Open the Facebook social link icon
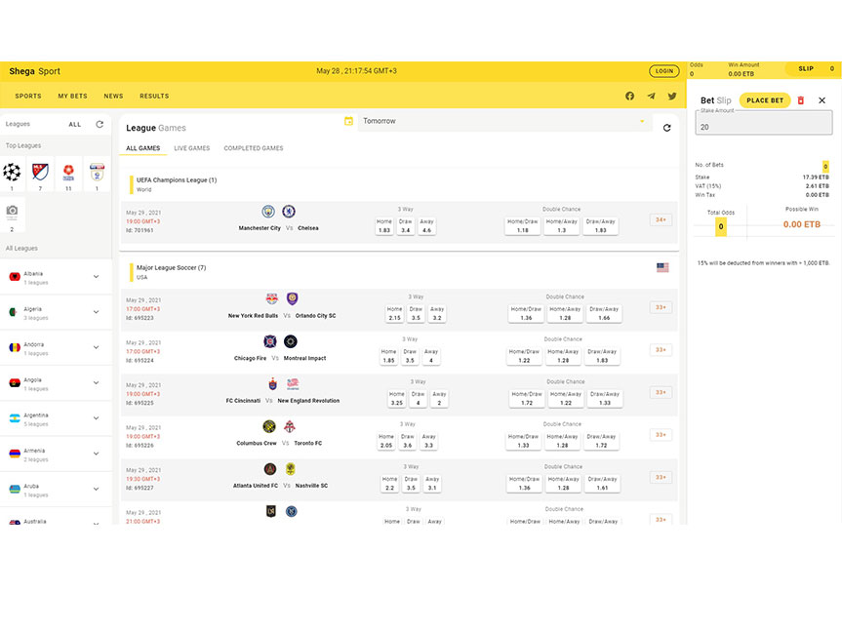 point(629,97)
